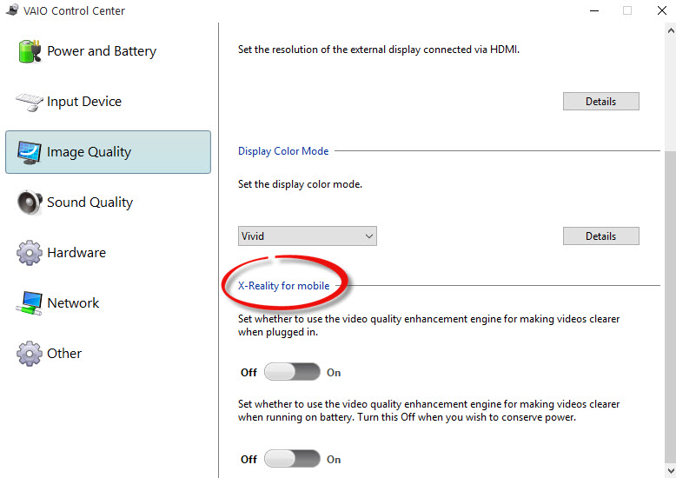Click the scrollbar up arrow

[671, 30]
